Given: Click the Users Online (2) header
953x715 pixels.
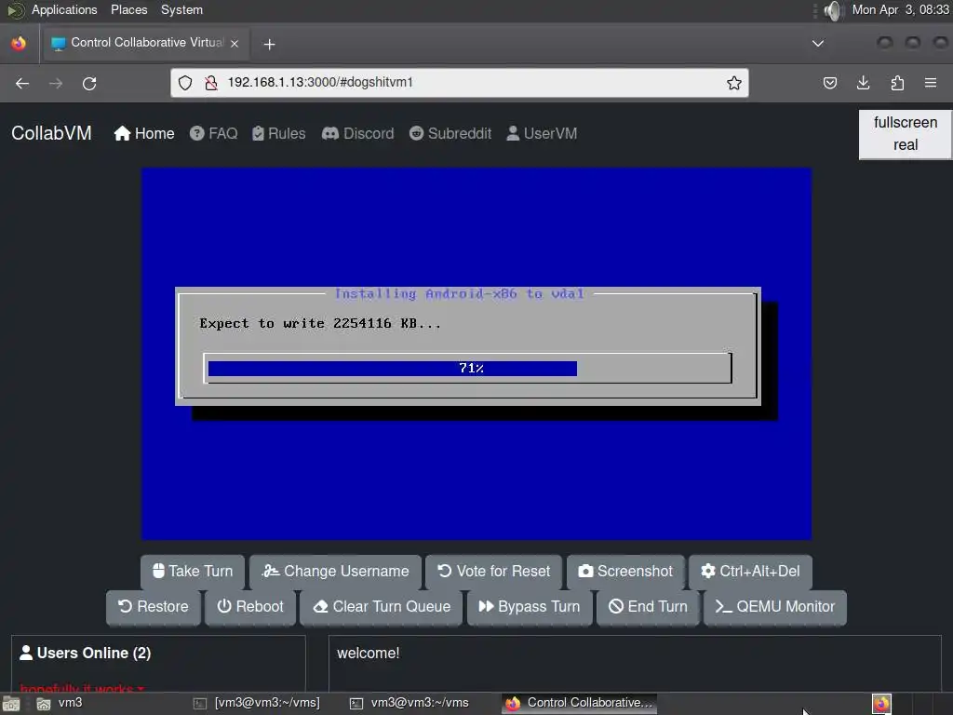Looking at the screenshot, I should (x=86, y=653).
